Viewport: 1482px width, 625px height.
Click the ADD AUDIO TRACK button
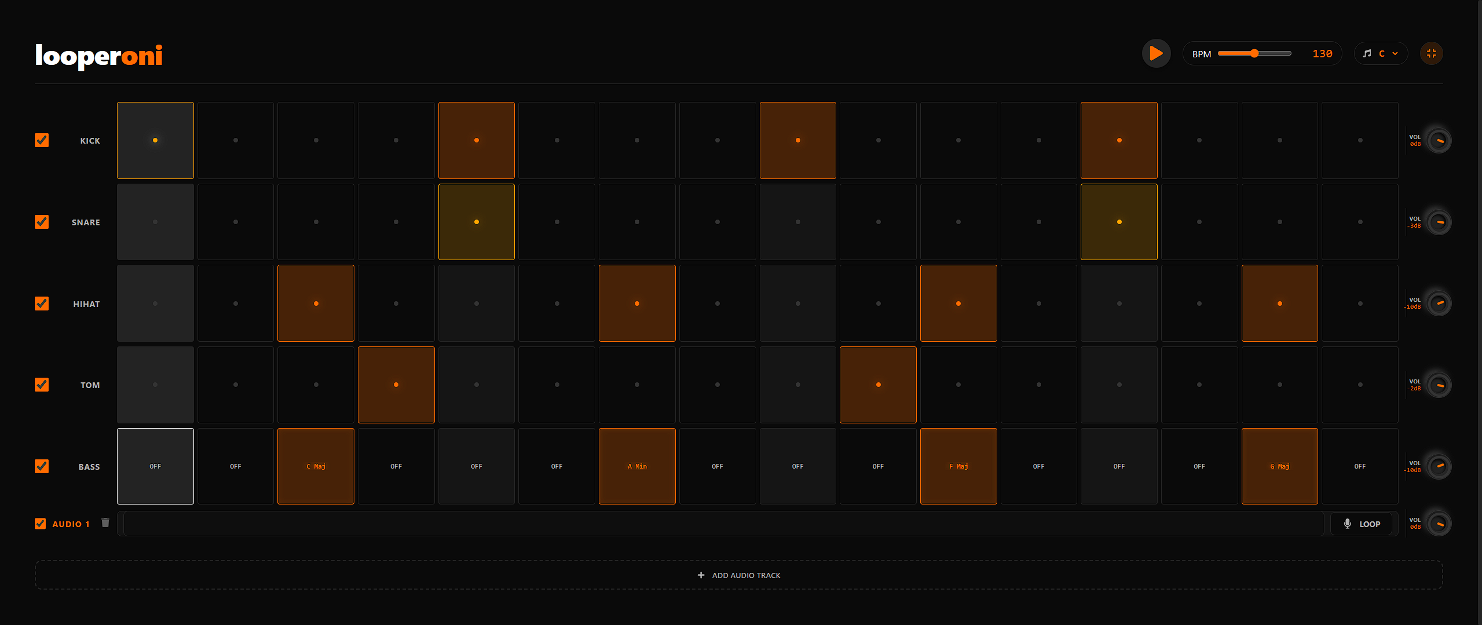pyautogui.click(x=738, y=575)
